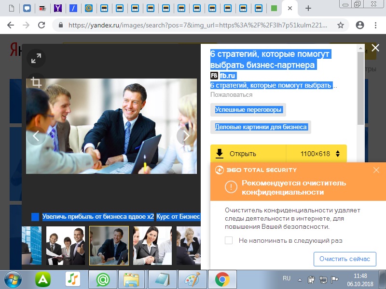Open a new browser tab with plus button

[308, 8]
